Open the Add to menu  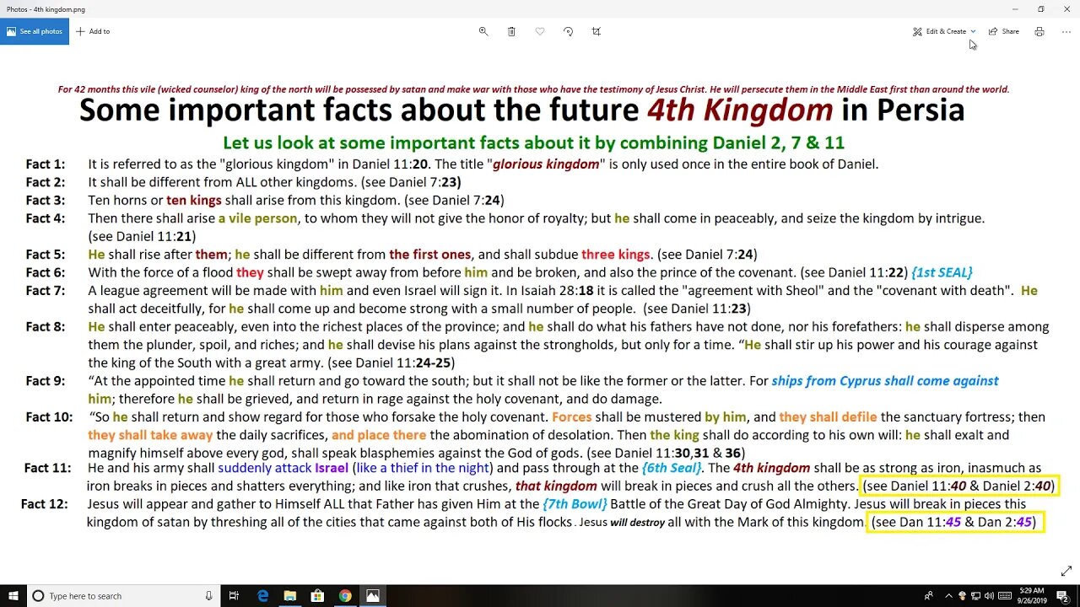tap(93, 31)
